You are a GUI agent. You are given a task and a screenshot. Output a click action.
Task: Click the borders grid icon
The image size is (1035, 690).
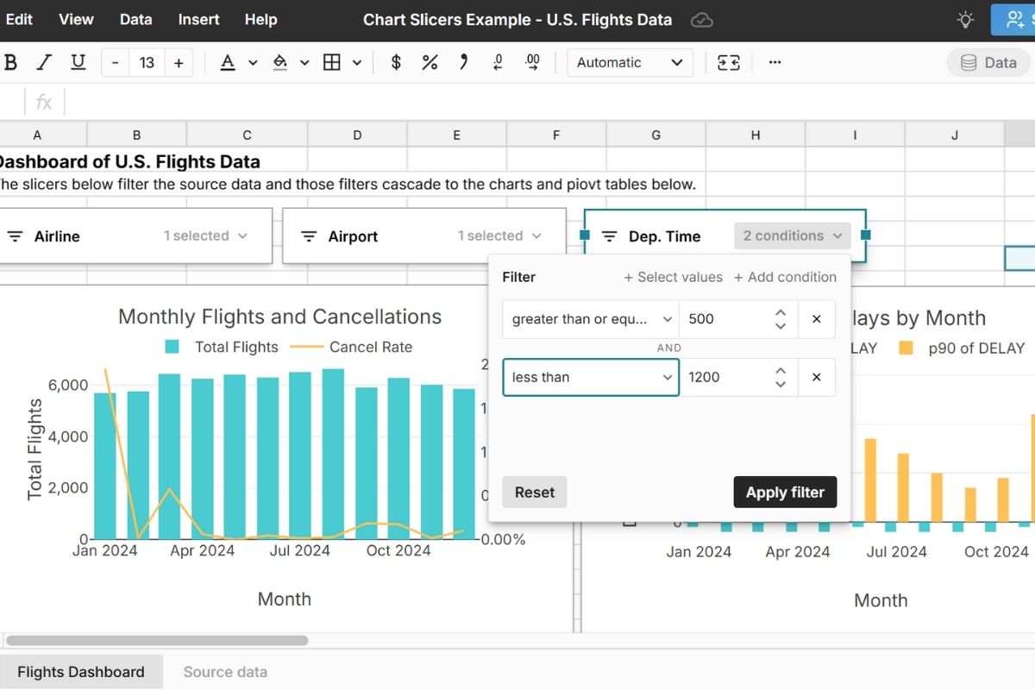pyautogui.click(x=332, y=62)
